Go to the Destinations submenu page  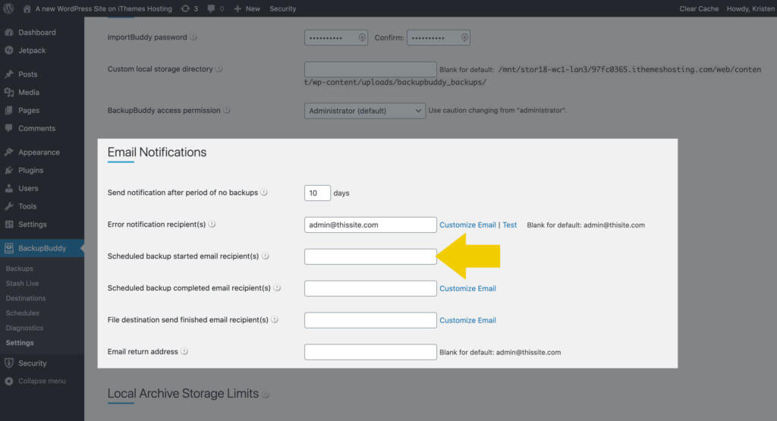pos(26,298)
